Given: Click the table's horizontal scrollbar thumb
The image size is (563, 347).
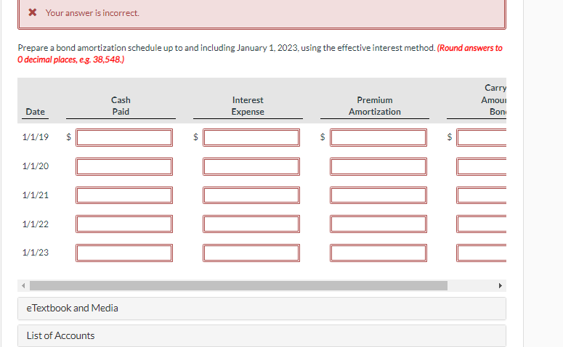Looking at the screenshot, I should click(238, 285).
